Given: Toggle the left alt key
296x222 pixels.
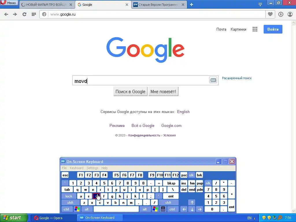Looking at the screenshot, I should coord(87,209).
